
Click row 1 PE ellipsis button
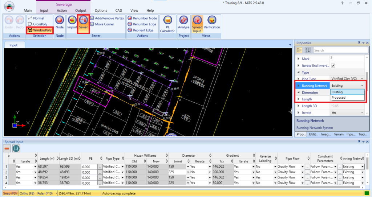(x=100, y=167)
